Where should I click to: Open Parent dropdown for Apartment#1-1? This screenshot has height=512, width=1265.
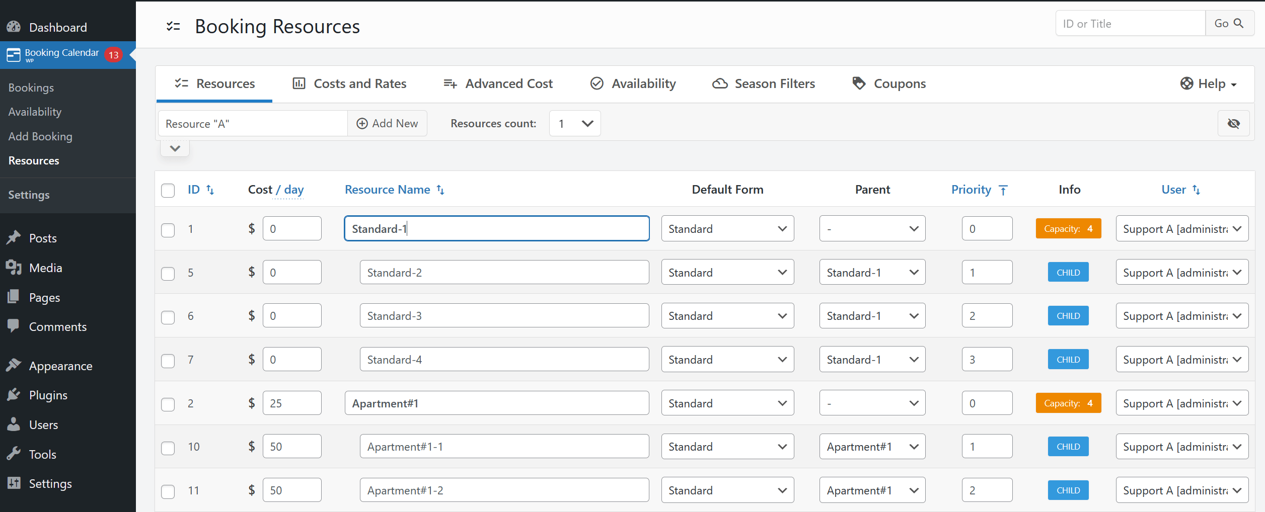pyautogui.click(x=872, y=447)
